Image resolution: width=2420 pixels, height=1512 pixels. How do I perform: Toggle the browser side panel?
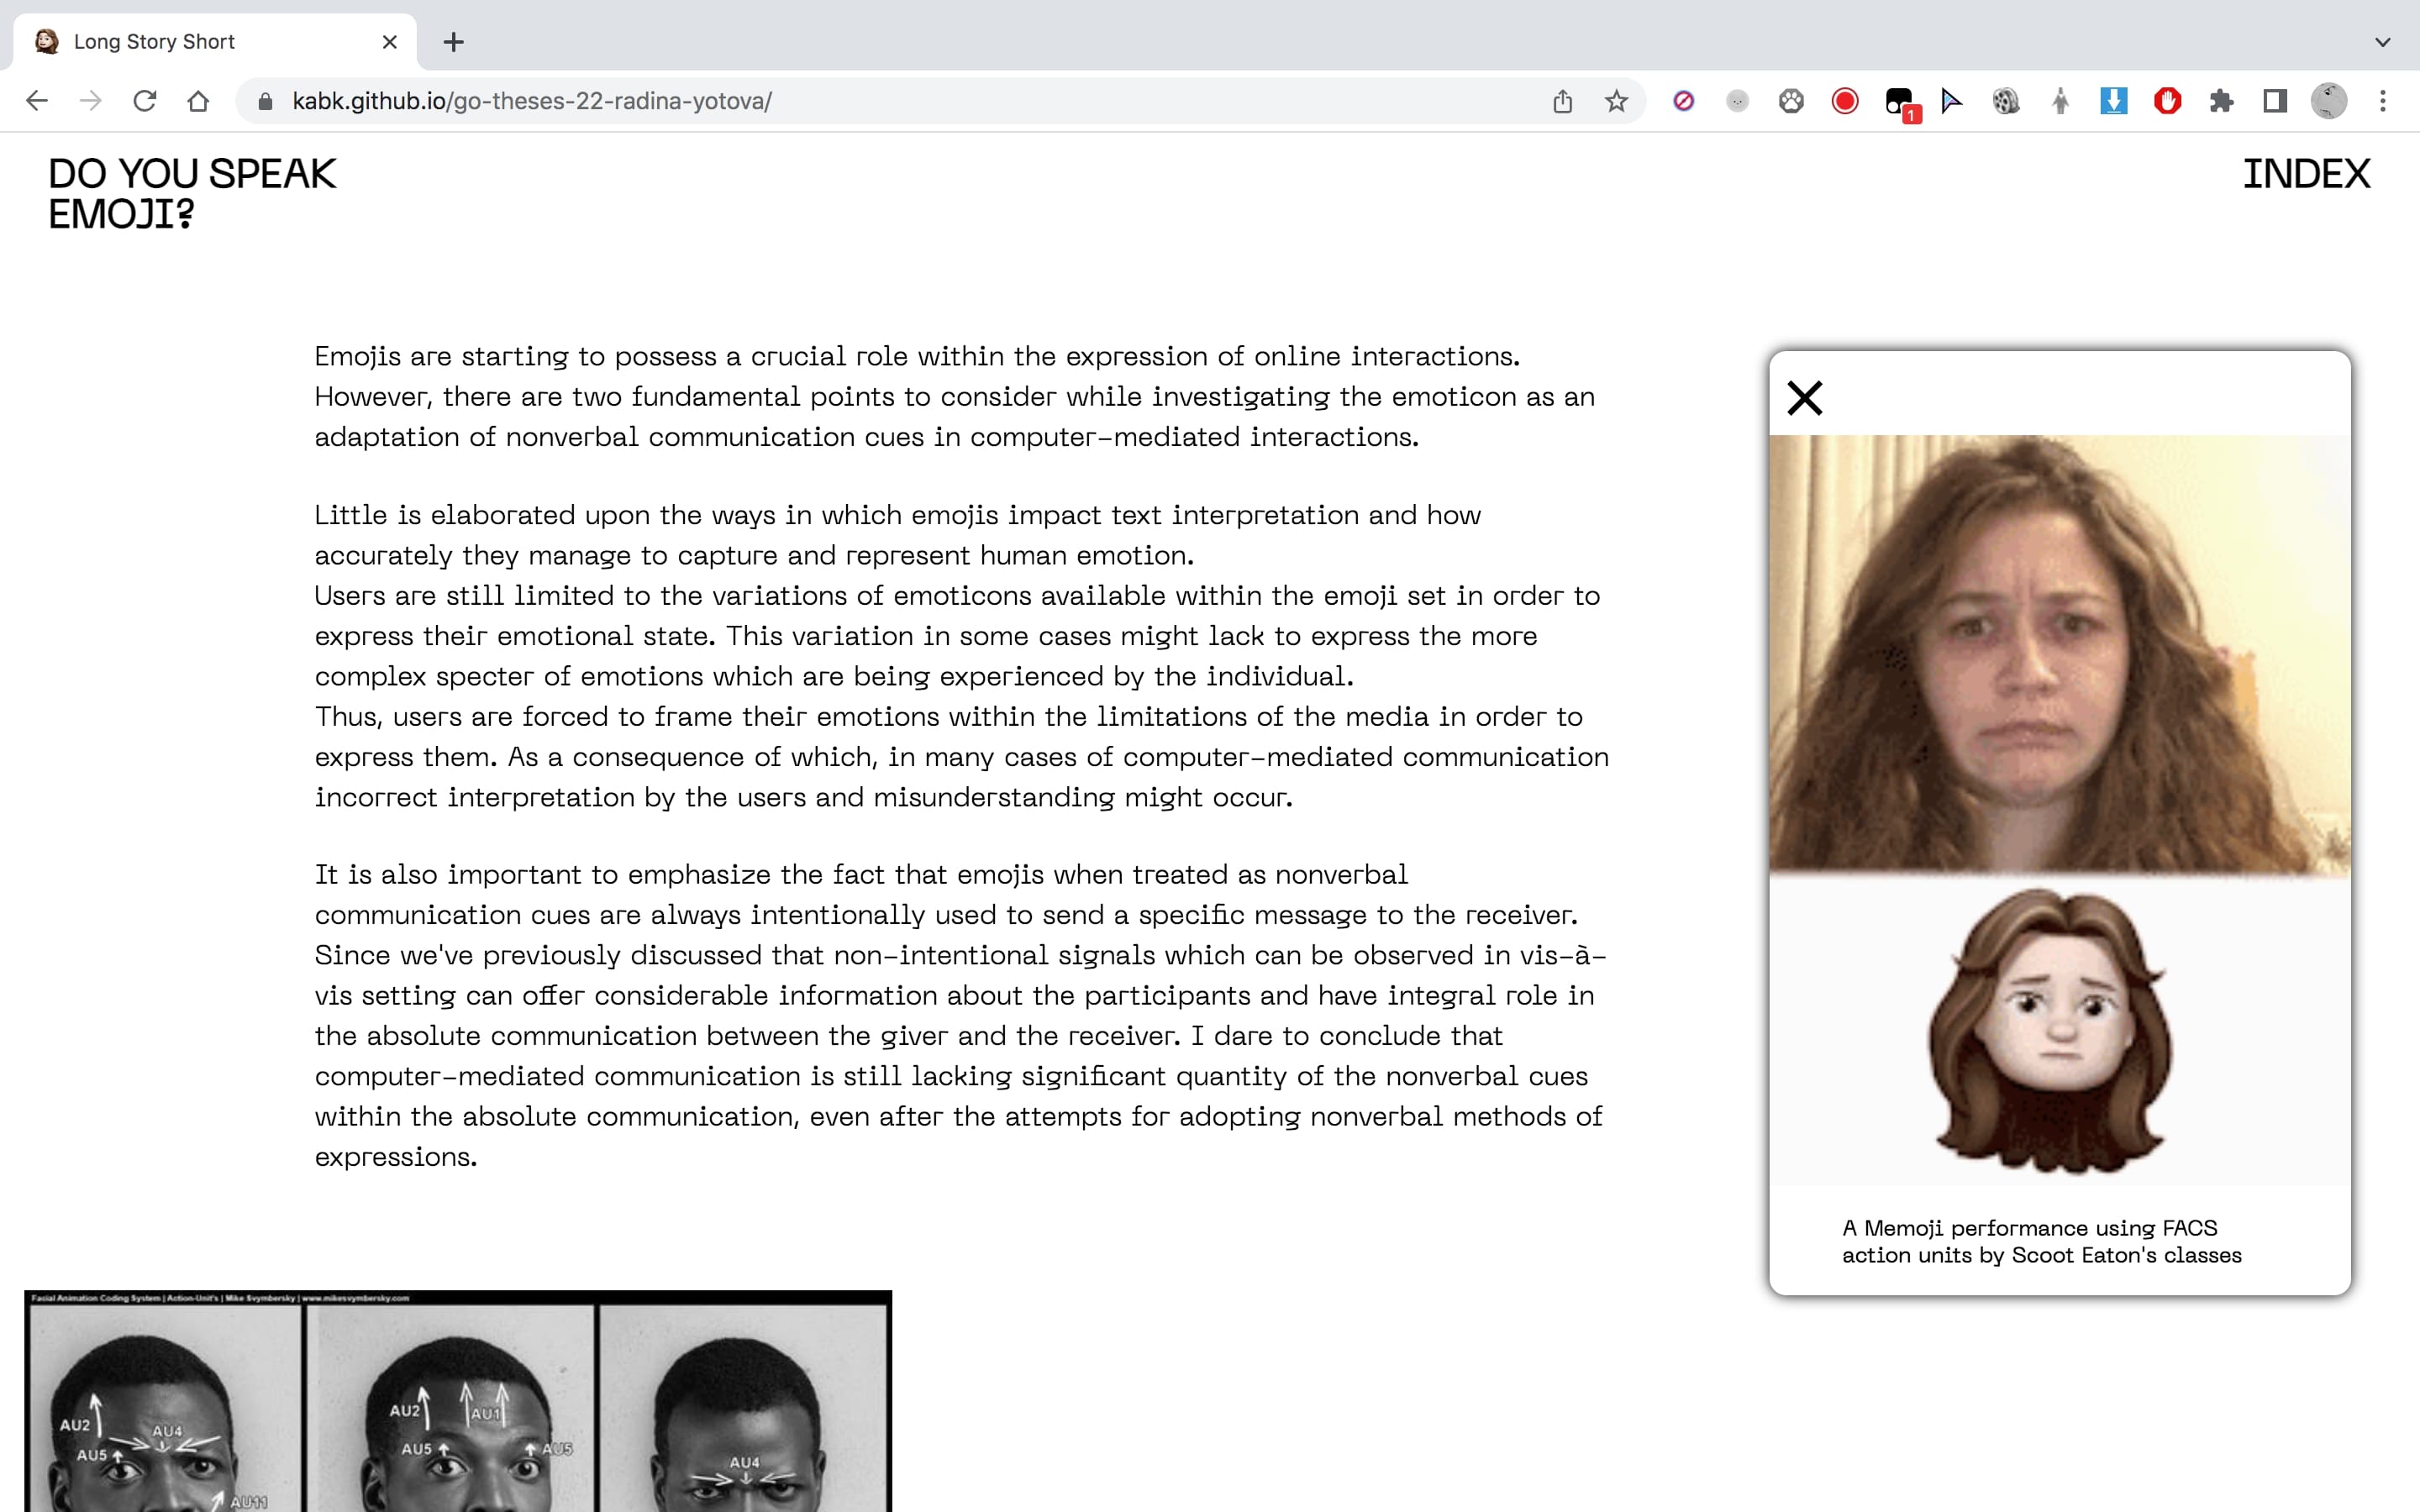pos(2275,101)
